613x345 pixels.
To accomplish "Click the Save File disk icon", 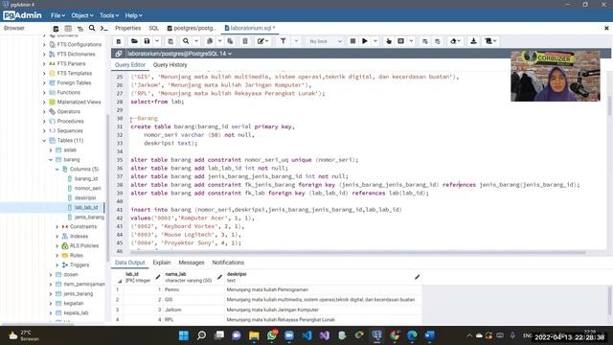I will [x=147, y=41].
